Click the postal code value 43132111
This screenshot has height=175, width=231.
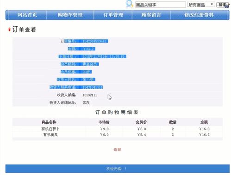click(x=90, y=95)
